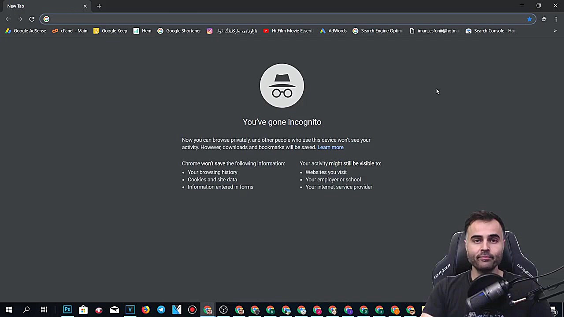Focus the address bar search field

[x=288, y=19]
